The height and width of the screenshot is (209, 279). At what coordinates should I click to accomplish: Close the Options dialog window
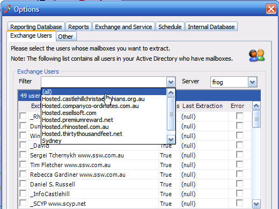(x=271, y=9)
